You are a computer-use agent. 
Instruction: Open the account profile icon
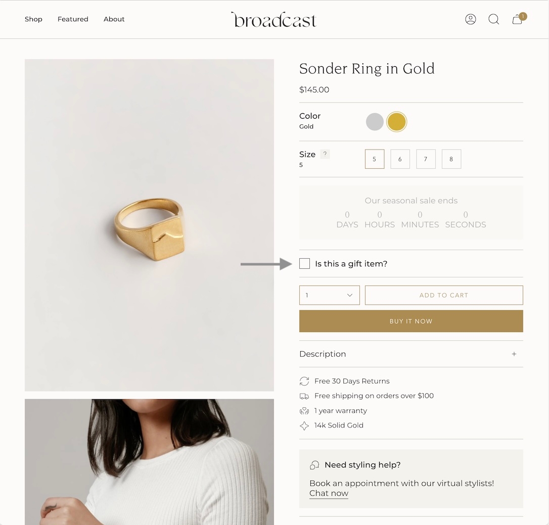pos(471,19)
